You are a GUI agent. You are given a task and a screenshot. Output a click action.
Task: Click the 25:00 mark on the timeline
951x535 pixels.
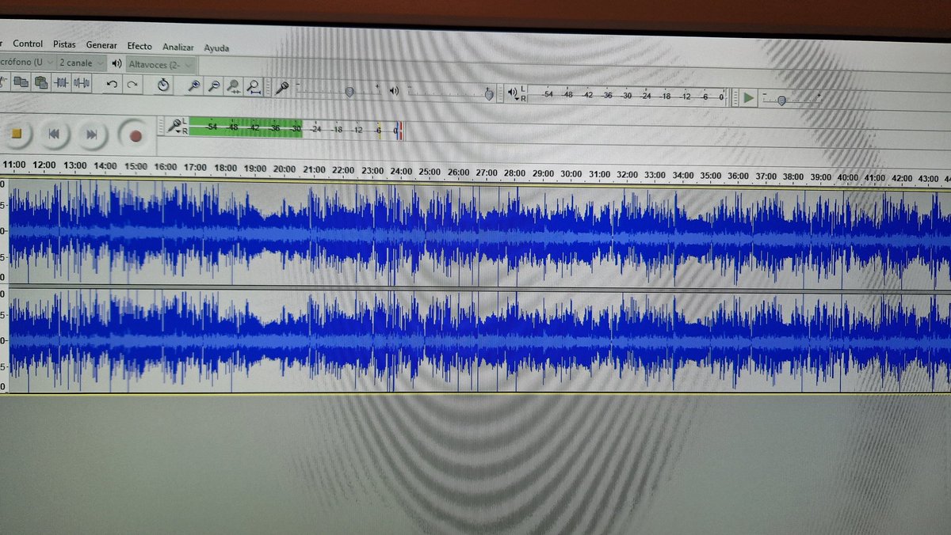click(430, 172)
